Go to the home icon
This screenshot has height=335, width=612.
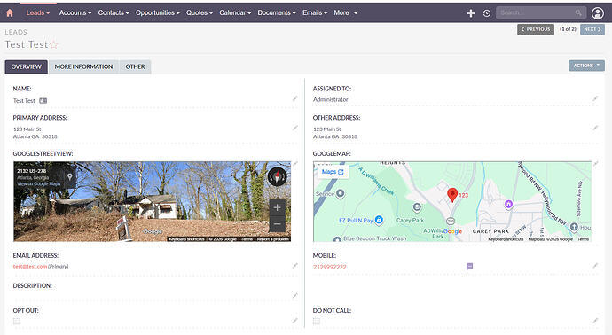[x=10, y=13]
